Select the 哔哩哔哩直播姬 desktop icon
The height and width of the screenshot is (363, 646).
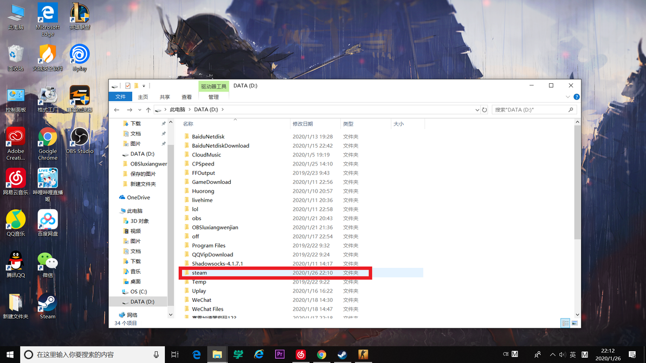coord(47,185)
